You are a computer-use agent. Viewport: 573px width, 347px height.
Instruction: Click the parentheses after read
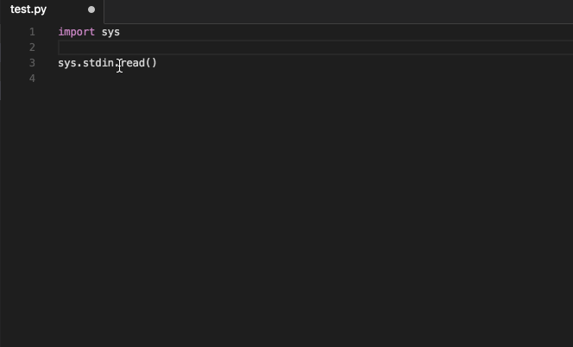coord(151,63)
